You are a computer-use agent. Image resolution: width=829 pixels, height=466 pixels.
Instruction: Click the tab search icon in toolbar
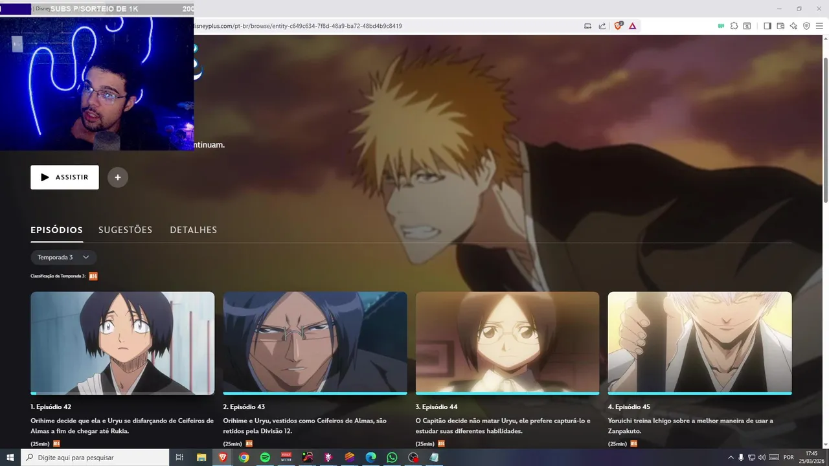pyautogui.click(x=747, y=26)
